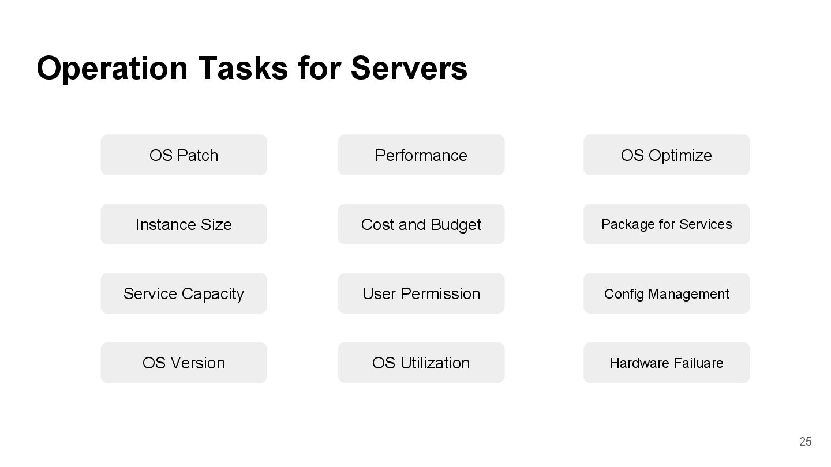
Task: Select the Instance Size box
Action: [x=184, y=224]
